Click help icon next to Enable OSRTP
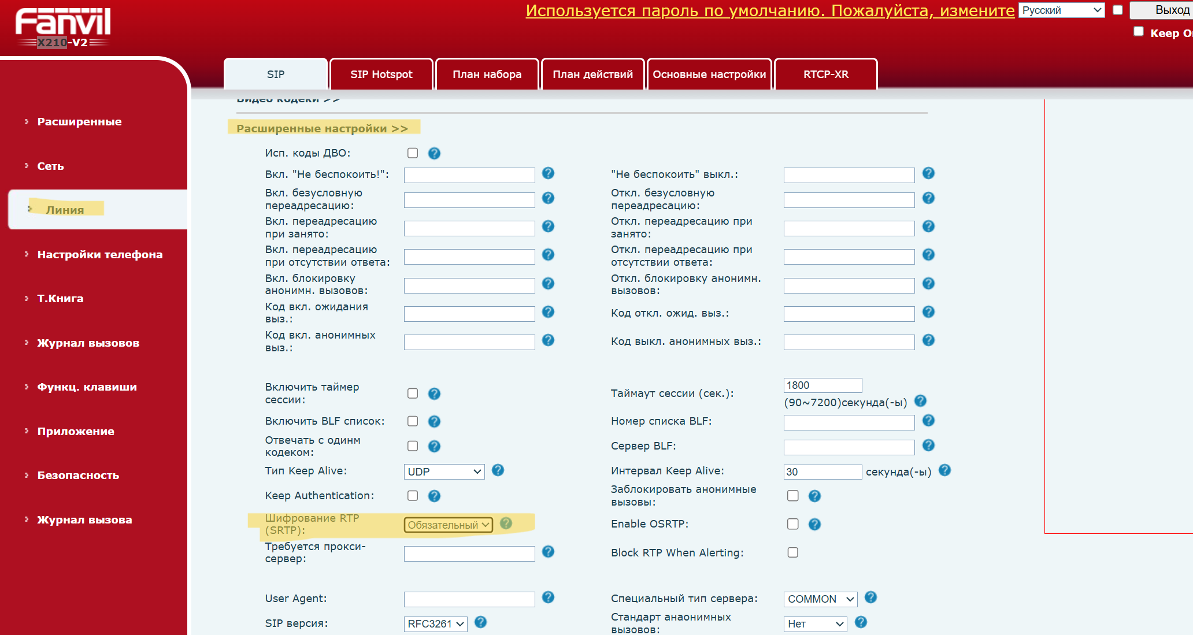The width and height of the screenshot is (1193, 635). point(814,524)
